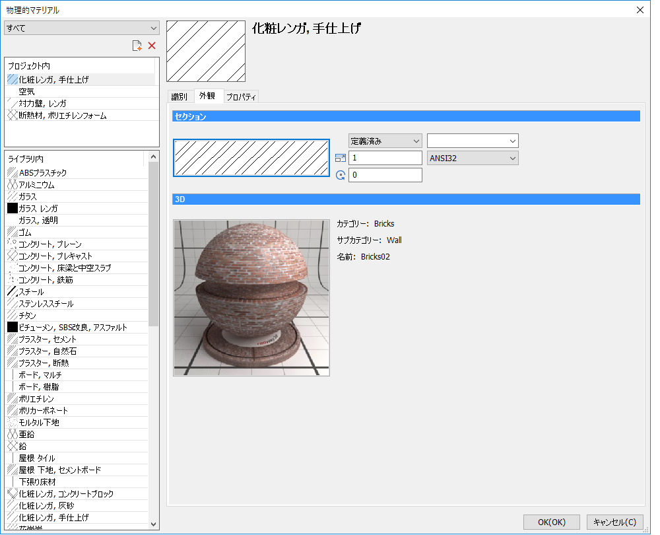Select 屋根 タイル material
The image size is (660, 535).
(x=77, y=458)
